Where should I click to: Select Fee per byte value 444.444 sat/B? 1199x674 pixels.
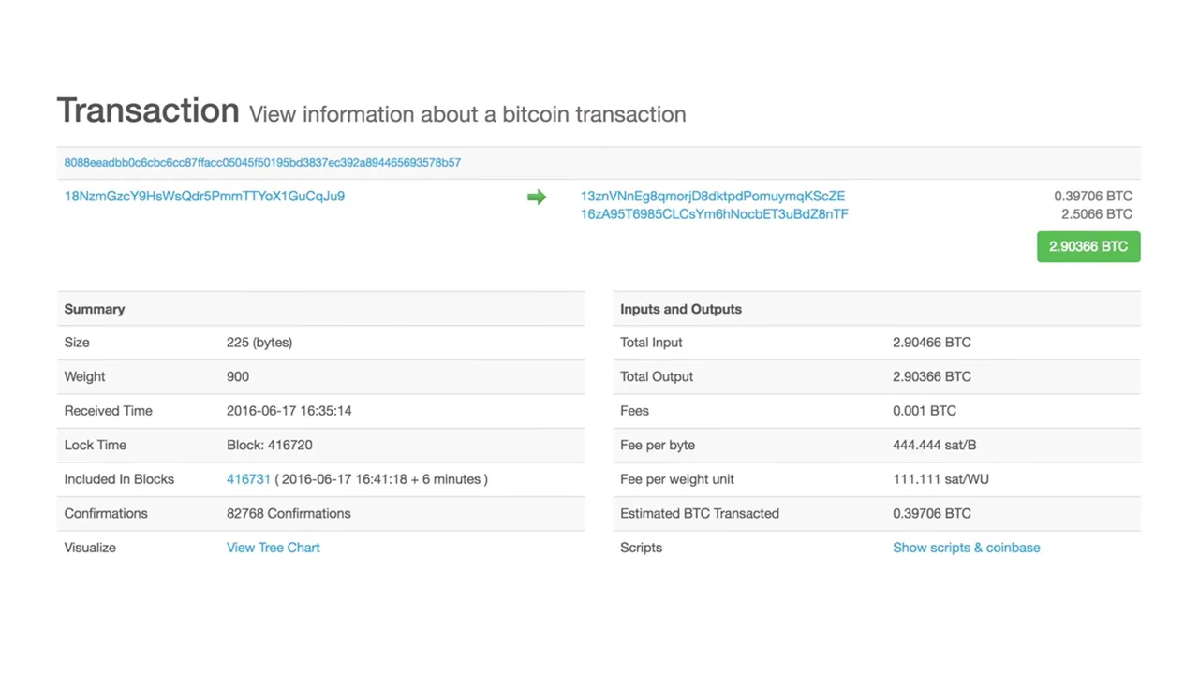(935, 446)
